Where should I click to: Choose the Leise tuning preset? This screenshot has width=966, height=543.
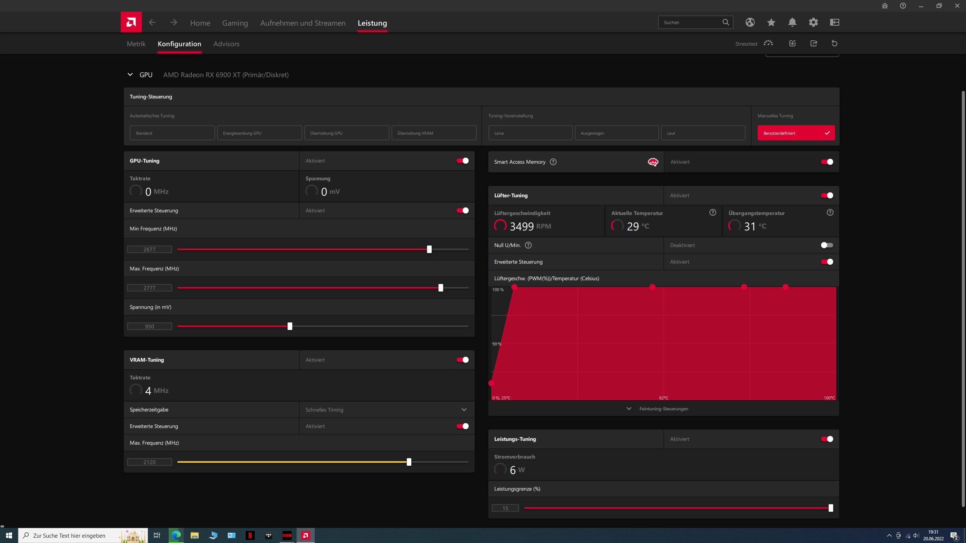click(530, 133)
